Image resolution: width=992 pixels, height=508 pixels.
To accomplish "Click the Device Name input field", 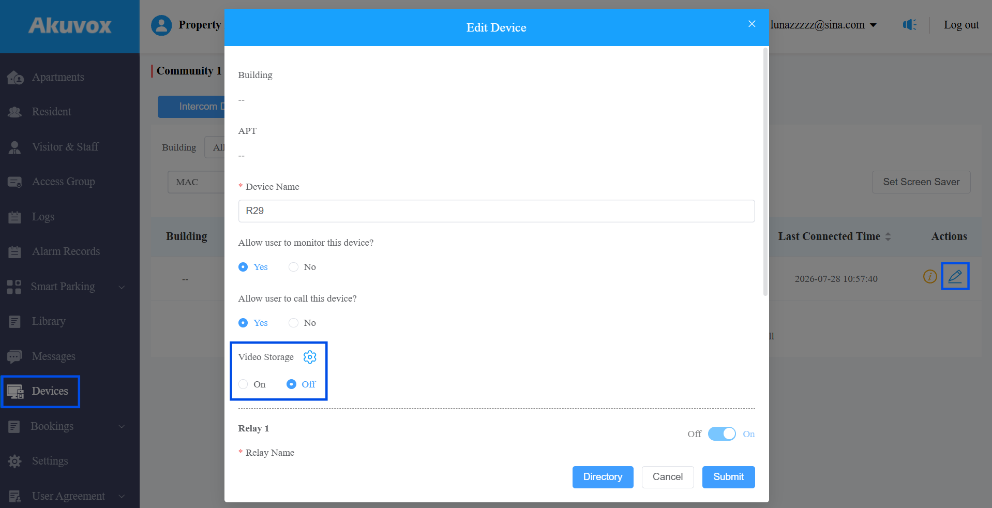I will point(496,211).
